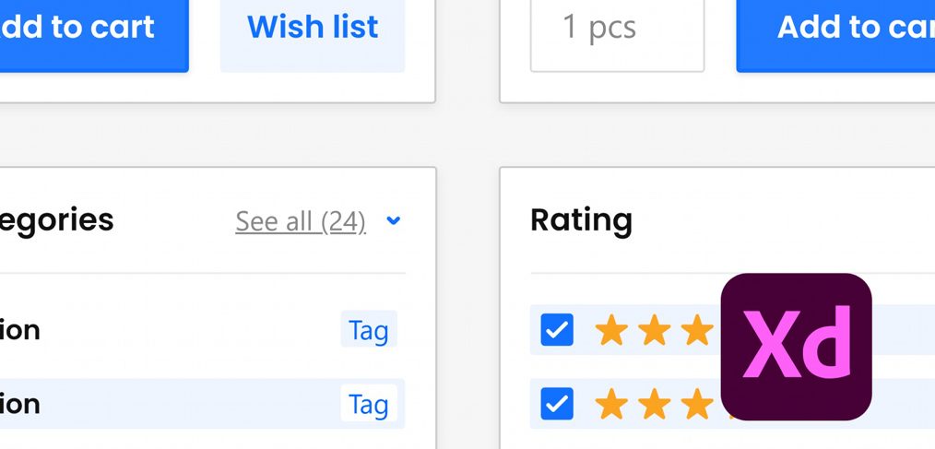Click third star in the top rating row
The height and width of the screenshot is (449, 935).
click(x=697, y=330)
